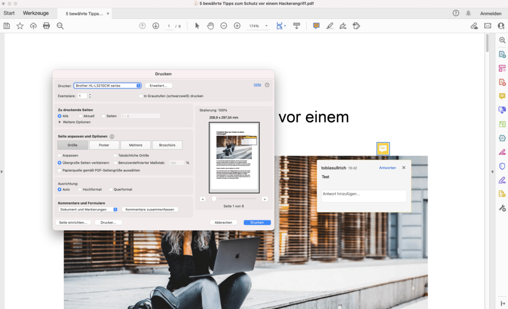
Task: Click the fit page icon
Action: click(x=279, y=26)
